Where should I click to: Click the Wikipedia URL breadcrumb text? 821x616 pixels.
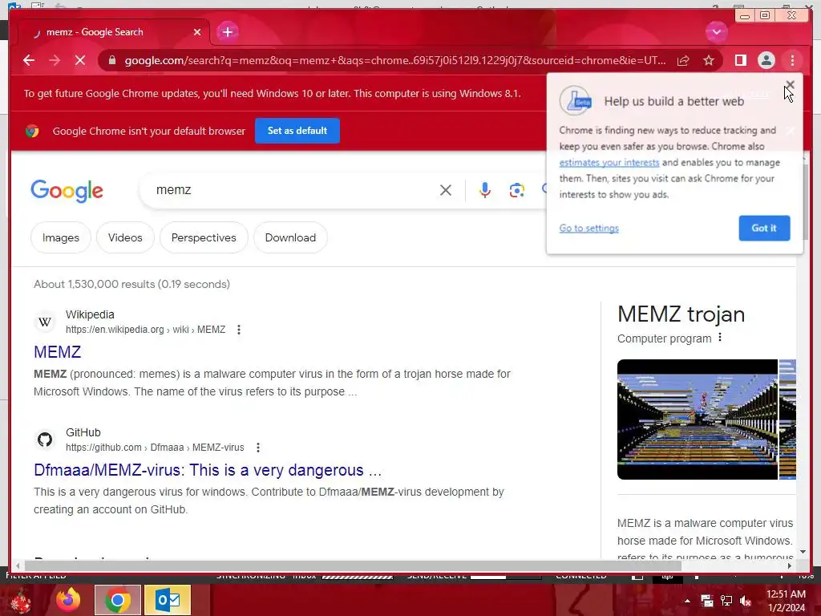[146, 330]
